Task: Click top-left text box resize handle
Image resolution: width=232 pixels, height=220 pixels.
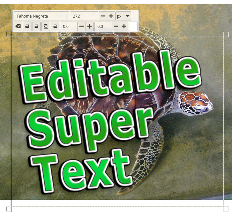Action: 9,34
